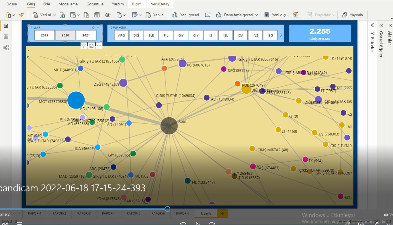Click the visual filter funnel icon

coord(83,46)
